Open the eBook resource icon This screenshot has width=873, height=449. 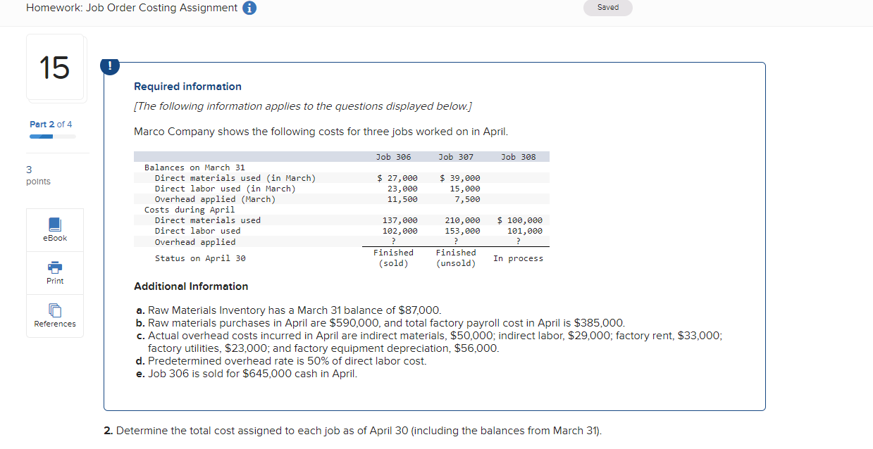tap(54, 229)
